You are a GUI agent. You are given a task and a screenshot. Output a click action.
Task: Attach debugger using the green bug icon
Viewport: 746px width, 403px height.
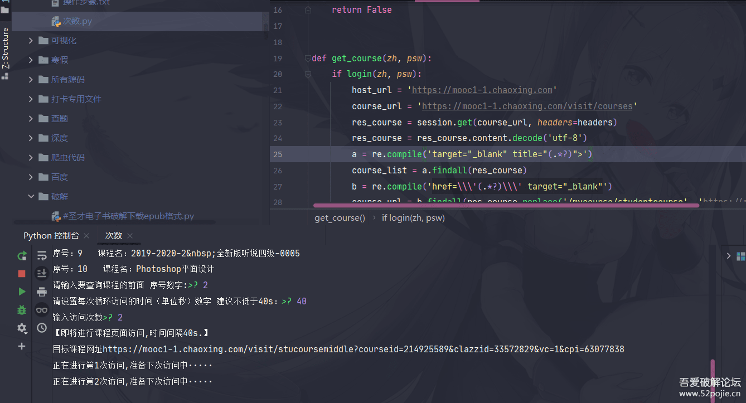[22, 309]
